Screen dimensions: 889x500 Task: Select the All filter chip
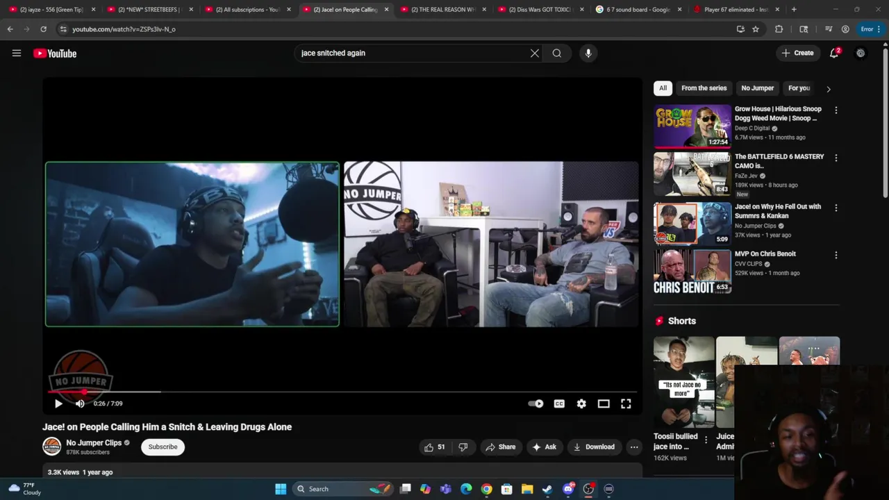[x=663, y=88]
